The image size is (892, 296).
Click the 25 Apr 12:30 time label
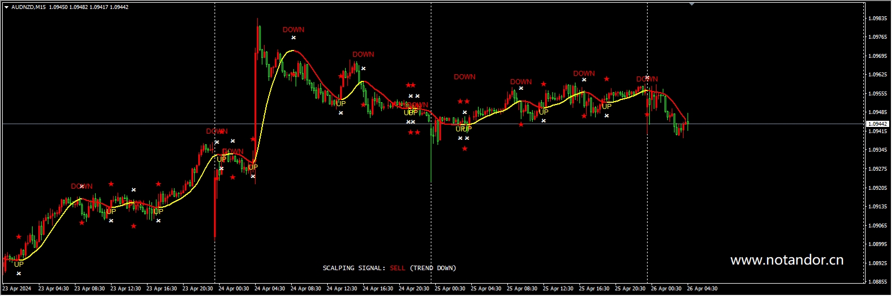(x=558, y=289)
